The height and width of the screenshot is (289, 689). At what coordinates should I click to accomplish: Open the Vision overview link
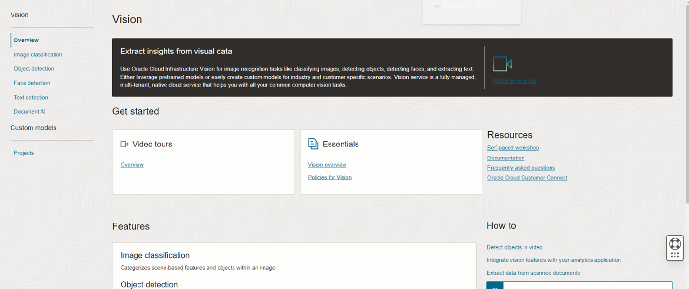[327, 165]
